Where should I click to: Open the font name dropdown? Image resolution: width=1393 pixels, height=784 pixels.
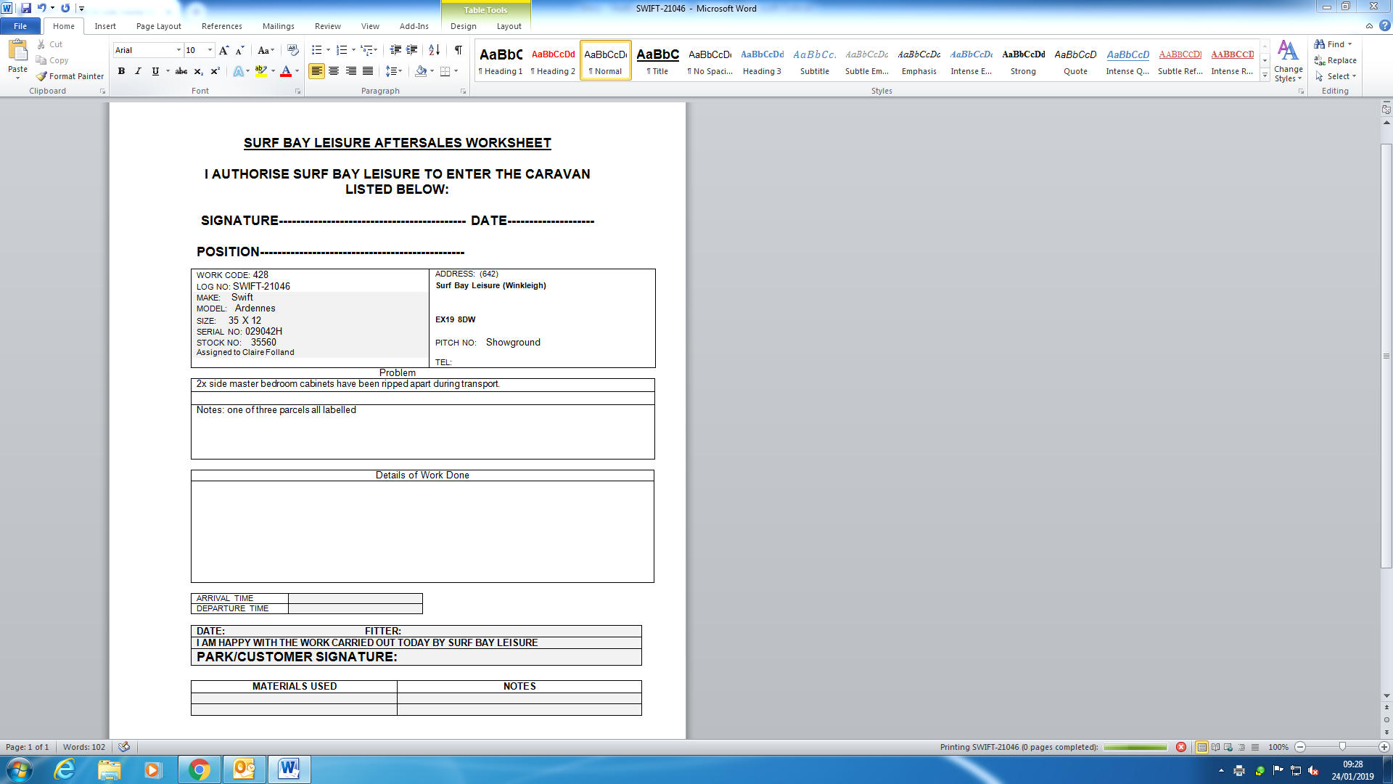(178, 50)
